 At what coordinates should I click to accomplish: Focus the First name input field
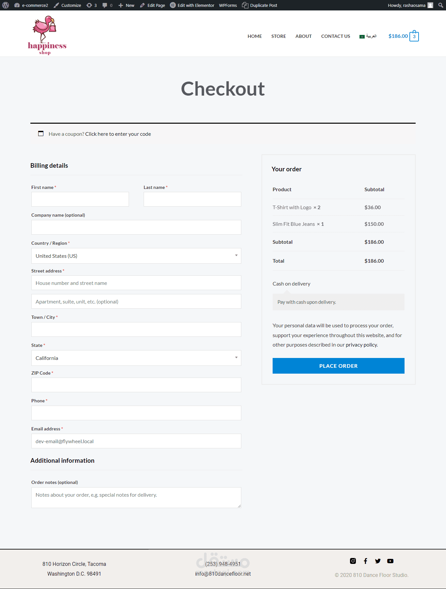pyautogui.click(x=80, y=199)
